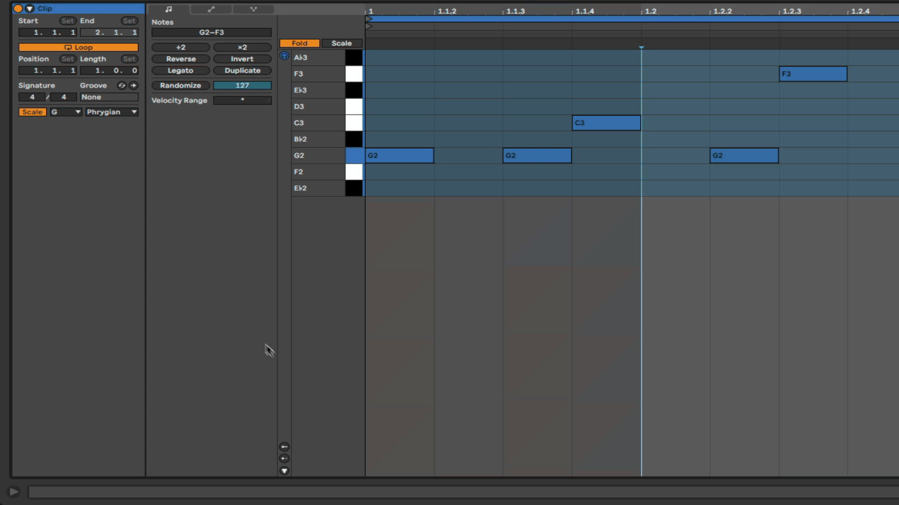Click the Position value field
899x505 pixels.
coord(47,71)
